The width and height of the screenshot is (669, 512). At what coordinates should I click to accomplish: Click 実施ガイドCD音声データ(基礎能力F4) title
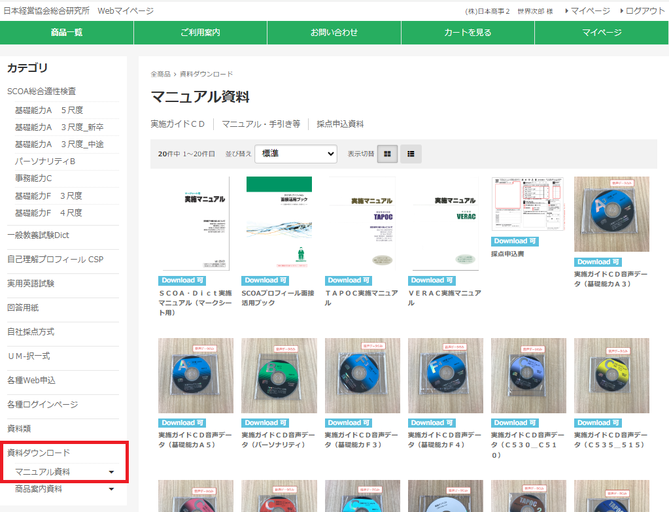tap(445, 440)
